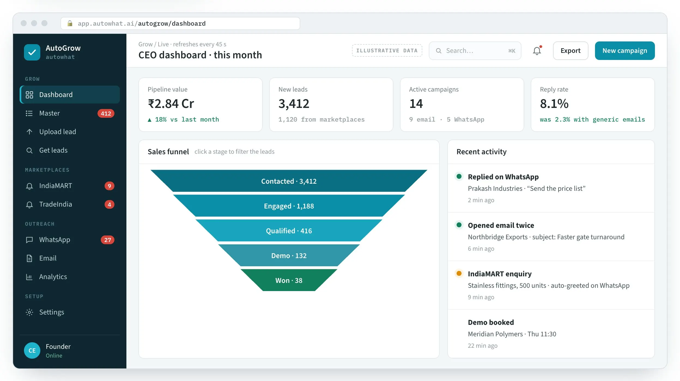Viewport: 680px width, 381px height.
Task: Start a New campaign
Action: pos(625,51)
